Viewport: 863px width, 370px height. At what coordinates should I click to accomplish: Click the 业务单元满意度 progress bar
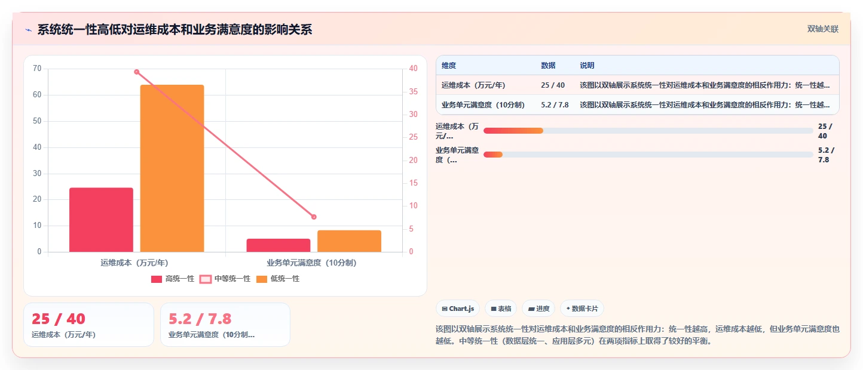(648, 155)
